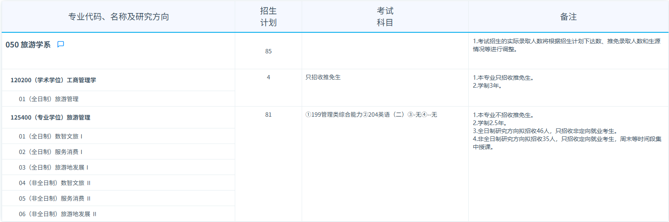Image resolution: width=669 pixels, height=222 pixels.
Task: Click the enrollment plan value 81
Action: pyautogui.click(x=268, y=115)
